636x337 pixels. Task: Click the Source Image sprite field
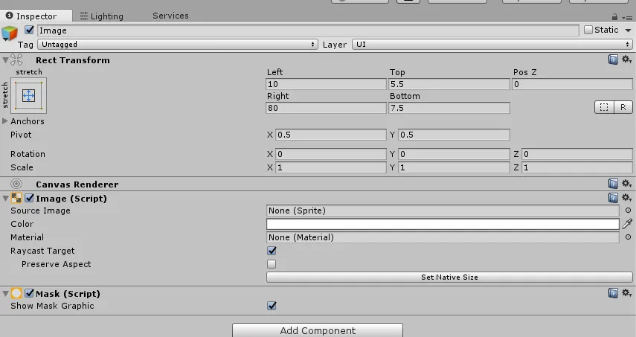443,211
